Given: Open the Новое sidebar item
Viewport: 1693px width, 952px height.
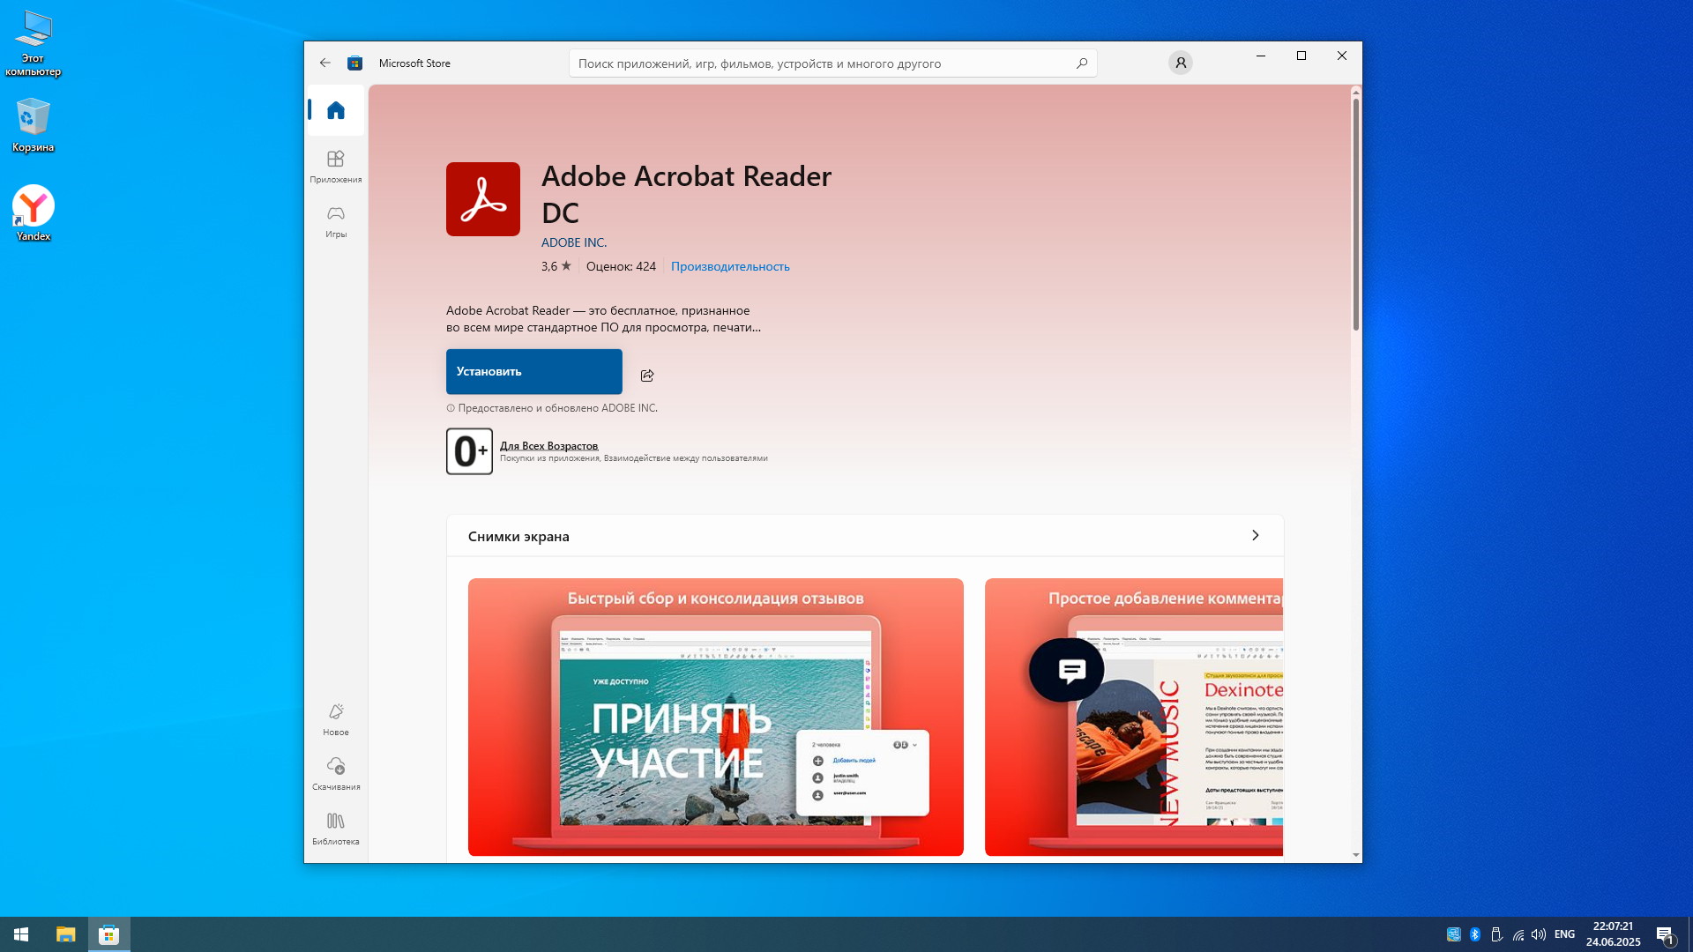Looking at the screenshot, I should (335, 718).
